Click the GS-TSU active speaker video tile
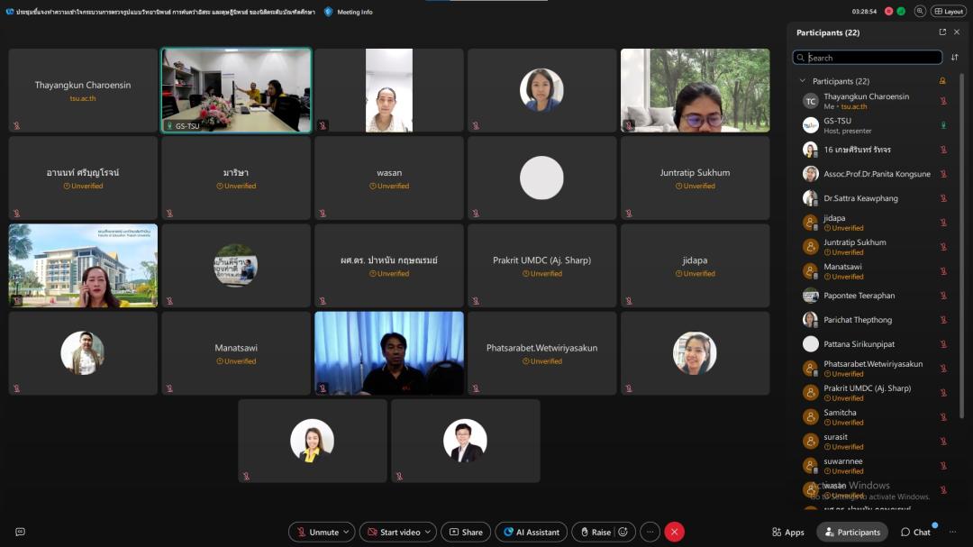The height and width of the screenshot is (547, 973). 236,91
